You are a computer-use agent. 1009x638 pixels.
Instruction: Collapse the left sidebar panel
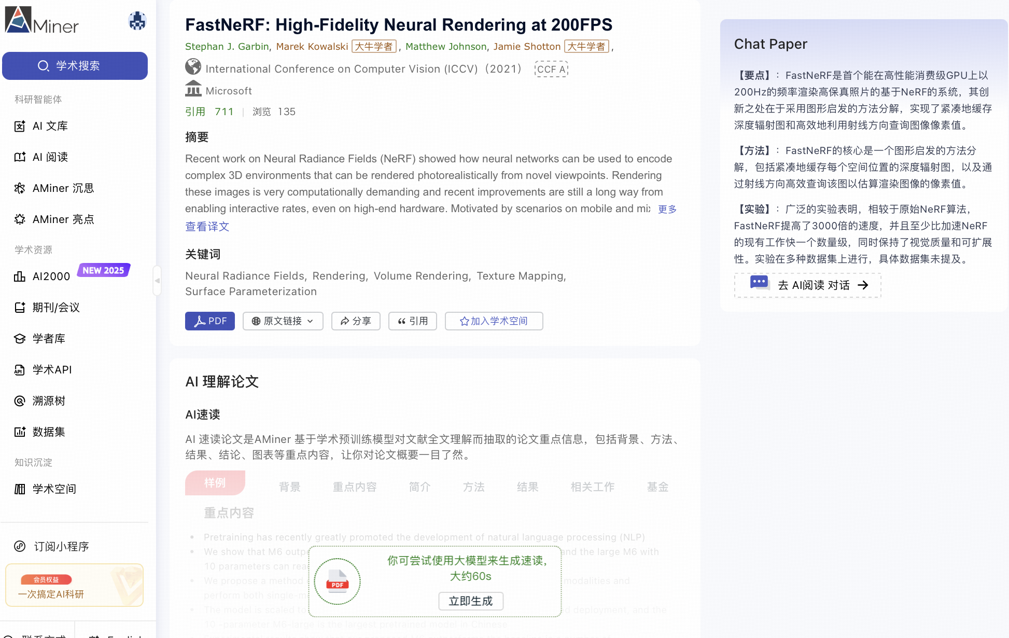click(157, 281)
